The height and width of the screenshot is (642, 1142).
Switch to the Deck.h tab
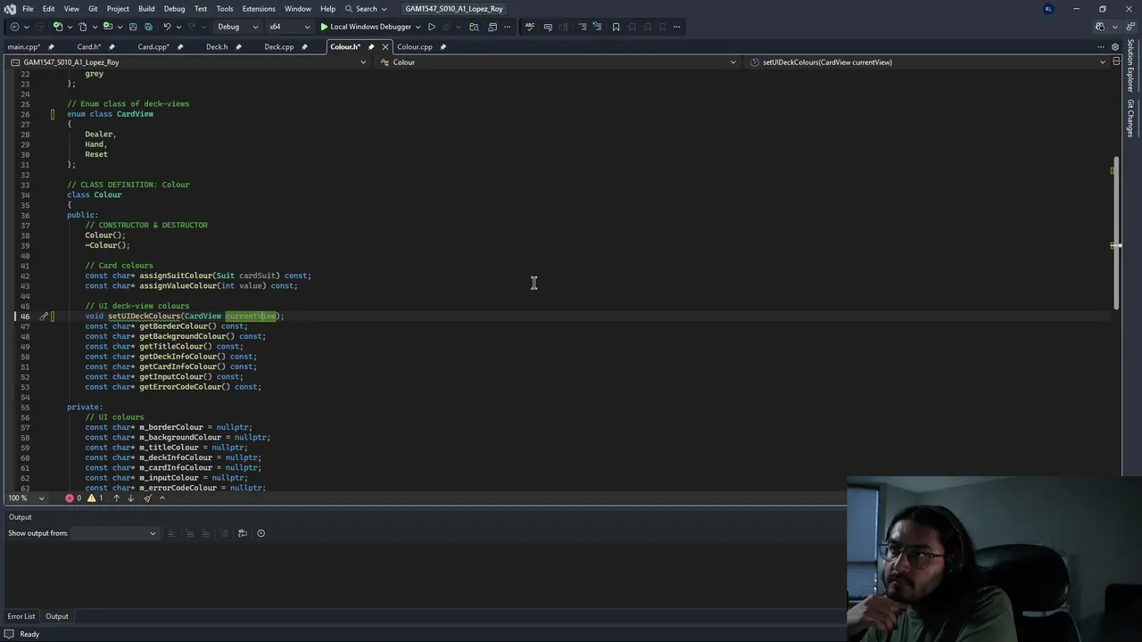217,46
